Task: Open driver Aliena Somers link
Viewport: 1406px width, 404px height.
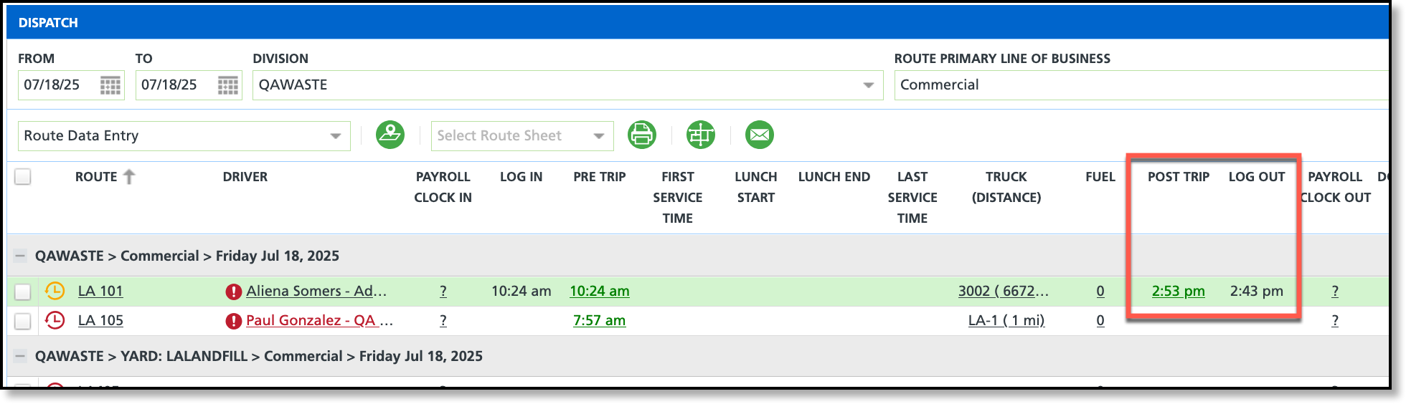Action: coord(316,291)
